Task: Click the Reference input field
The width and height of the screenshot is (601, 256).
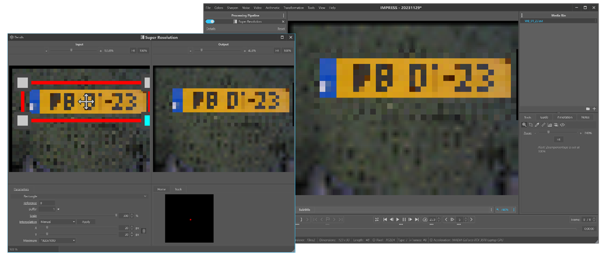Action: [x=47, y=203]
